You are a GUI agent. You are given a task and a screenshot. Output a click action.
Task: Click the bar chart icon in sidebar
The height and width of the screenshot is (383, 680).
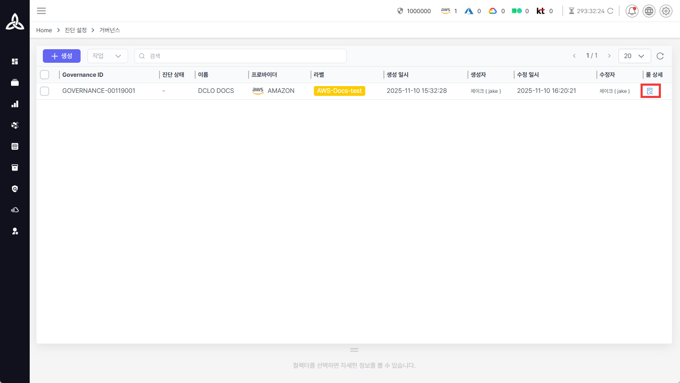[15, 104]
